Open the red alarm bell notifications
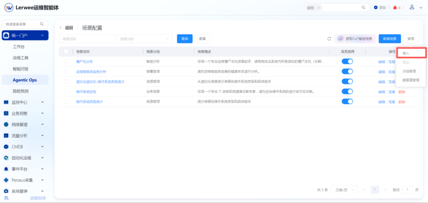Image resolution: width=428 pixels, height=203 pixels. 394,8
